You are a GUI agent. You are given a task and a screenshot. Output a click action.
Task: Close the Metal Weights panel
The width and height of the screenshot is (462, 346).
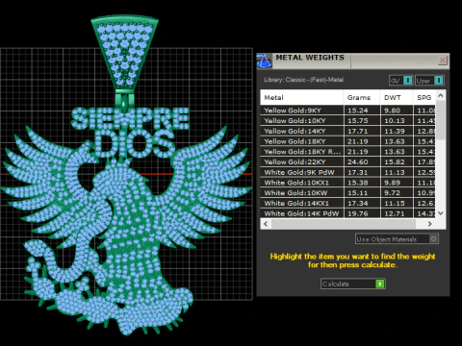[443, 60]
